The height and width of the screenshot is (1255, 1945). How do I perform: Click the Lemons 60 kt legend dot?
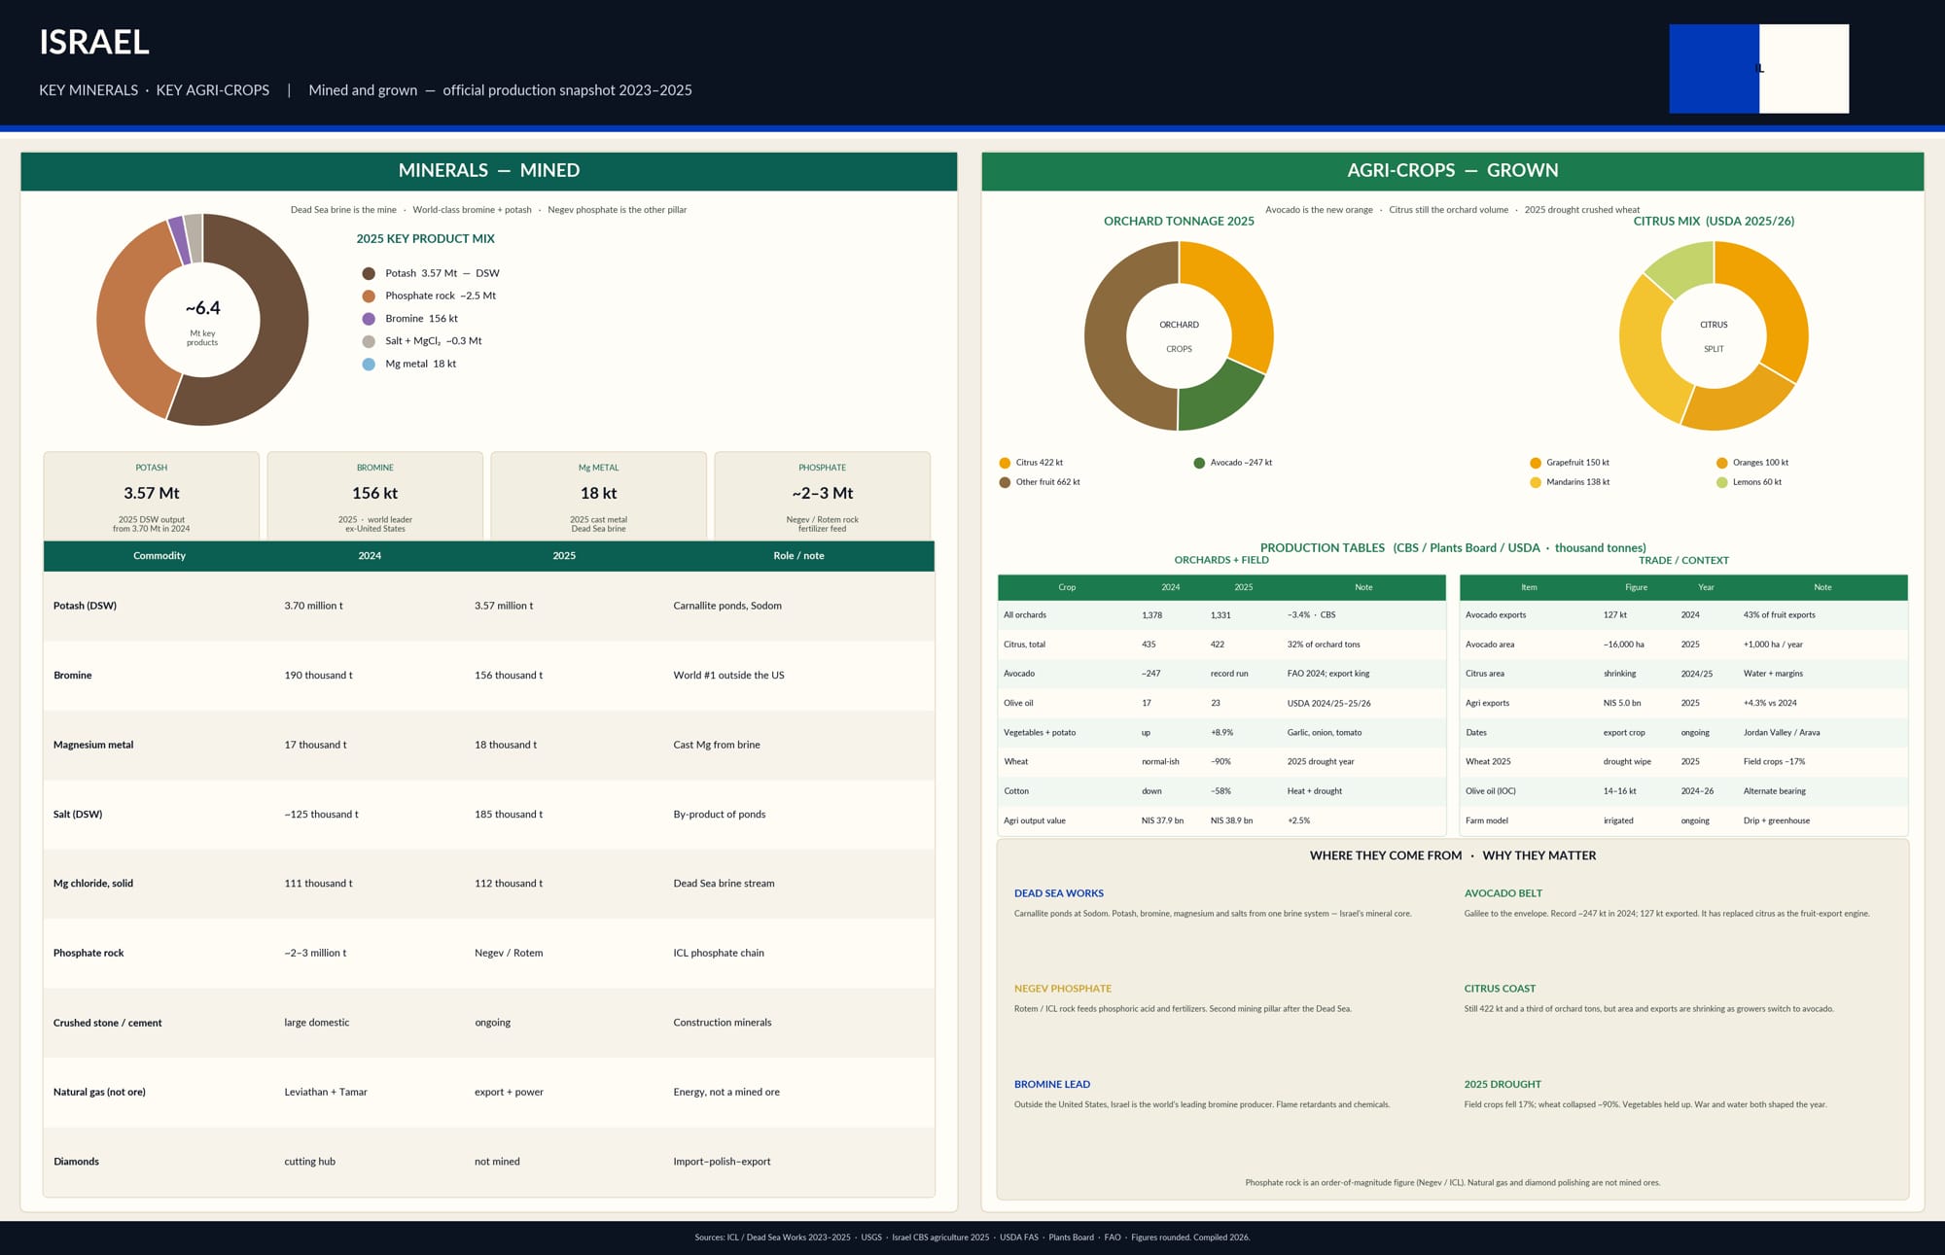(x=1722, y=482)
